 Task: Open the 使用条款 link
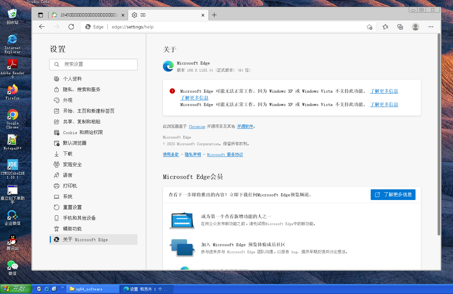click(x=171, y=155)
